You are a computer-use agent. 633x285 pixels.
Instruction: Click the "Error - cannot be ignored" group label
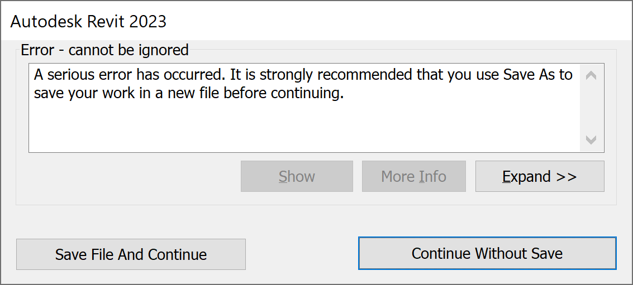pyautogui.click(x=104, y=50)
